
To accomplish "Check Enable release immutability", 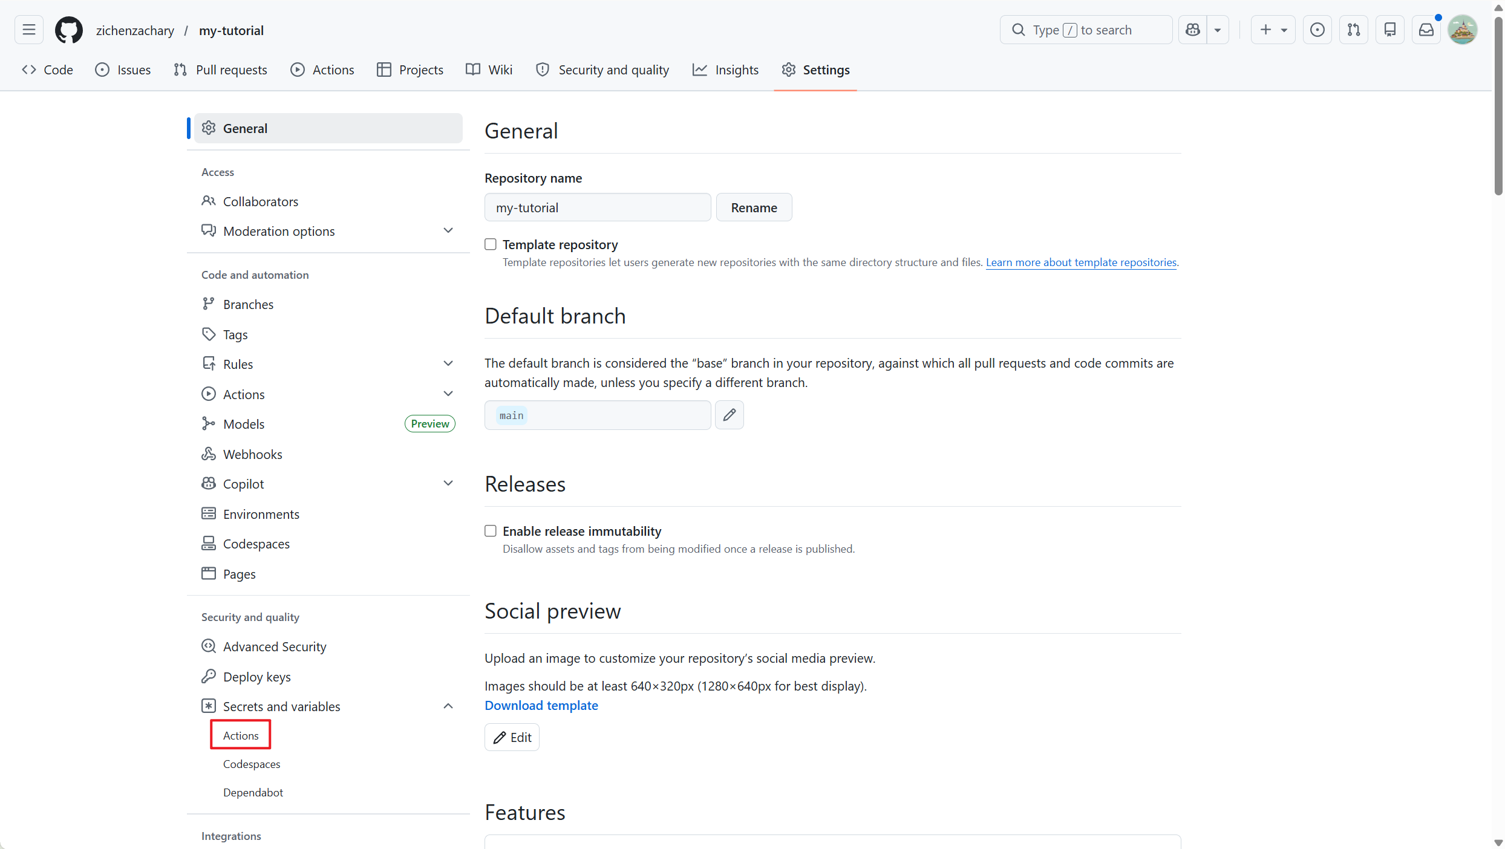I will tap(491, 531).
